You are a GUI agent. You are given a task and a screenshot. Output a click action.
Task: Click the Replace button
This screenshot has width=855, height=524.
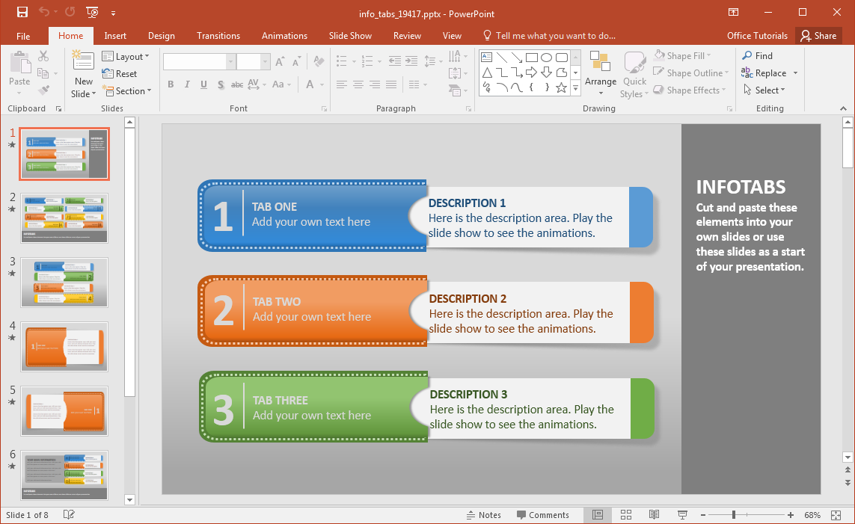click(x=764, y=73)
